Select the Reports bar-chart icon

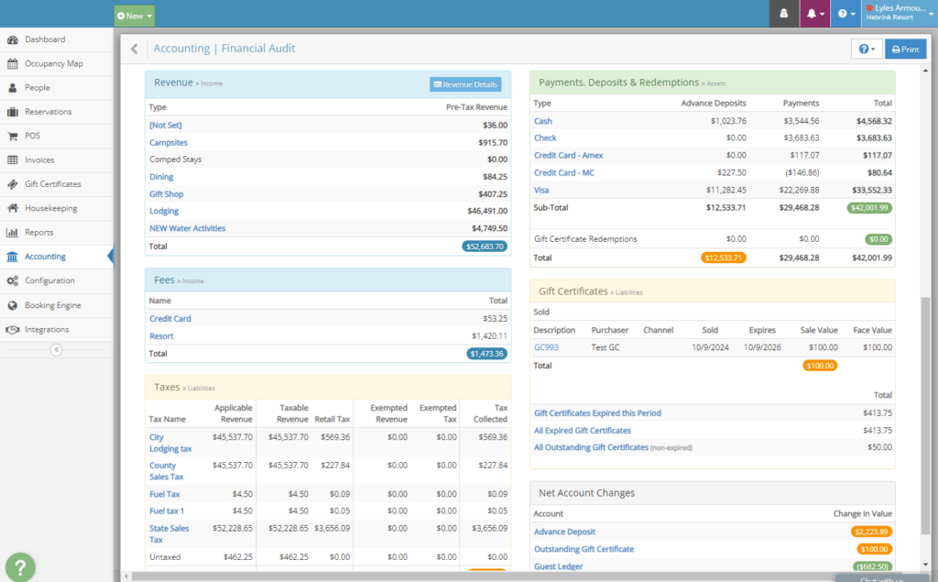(13, 232)
